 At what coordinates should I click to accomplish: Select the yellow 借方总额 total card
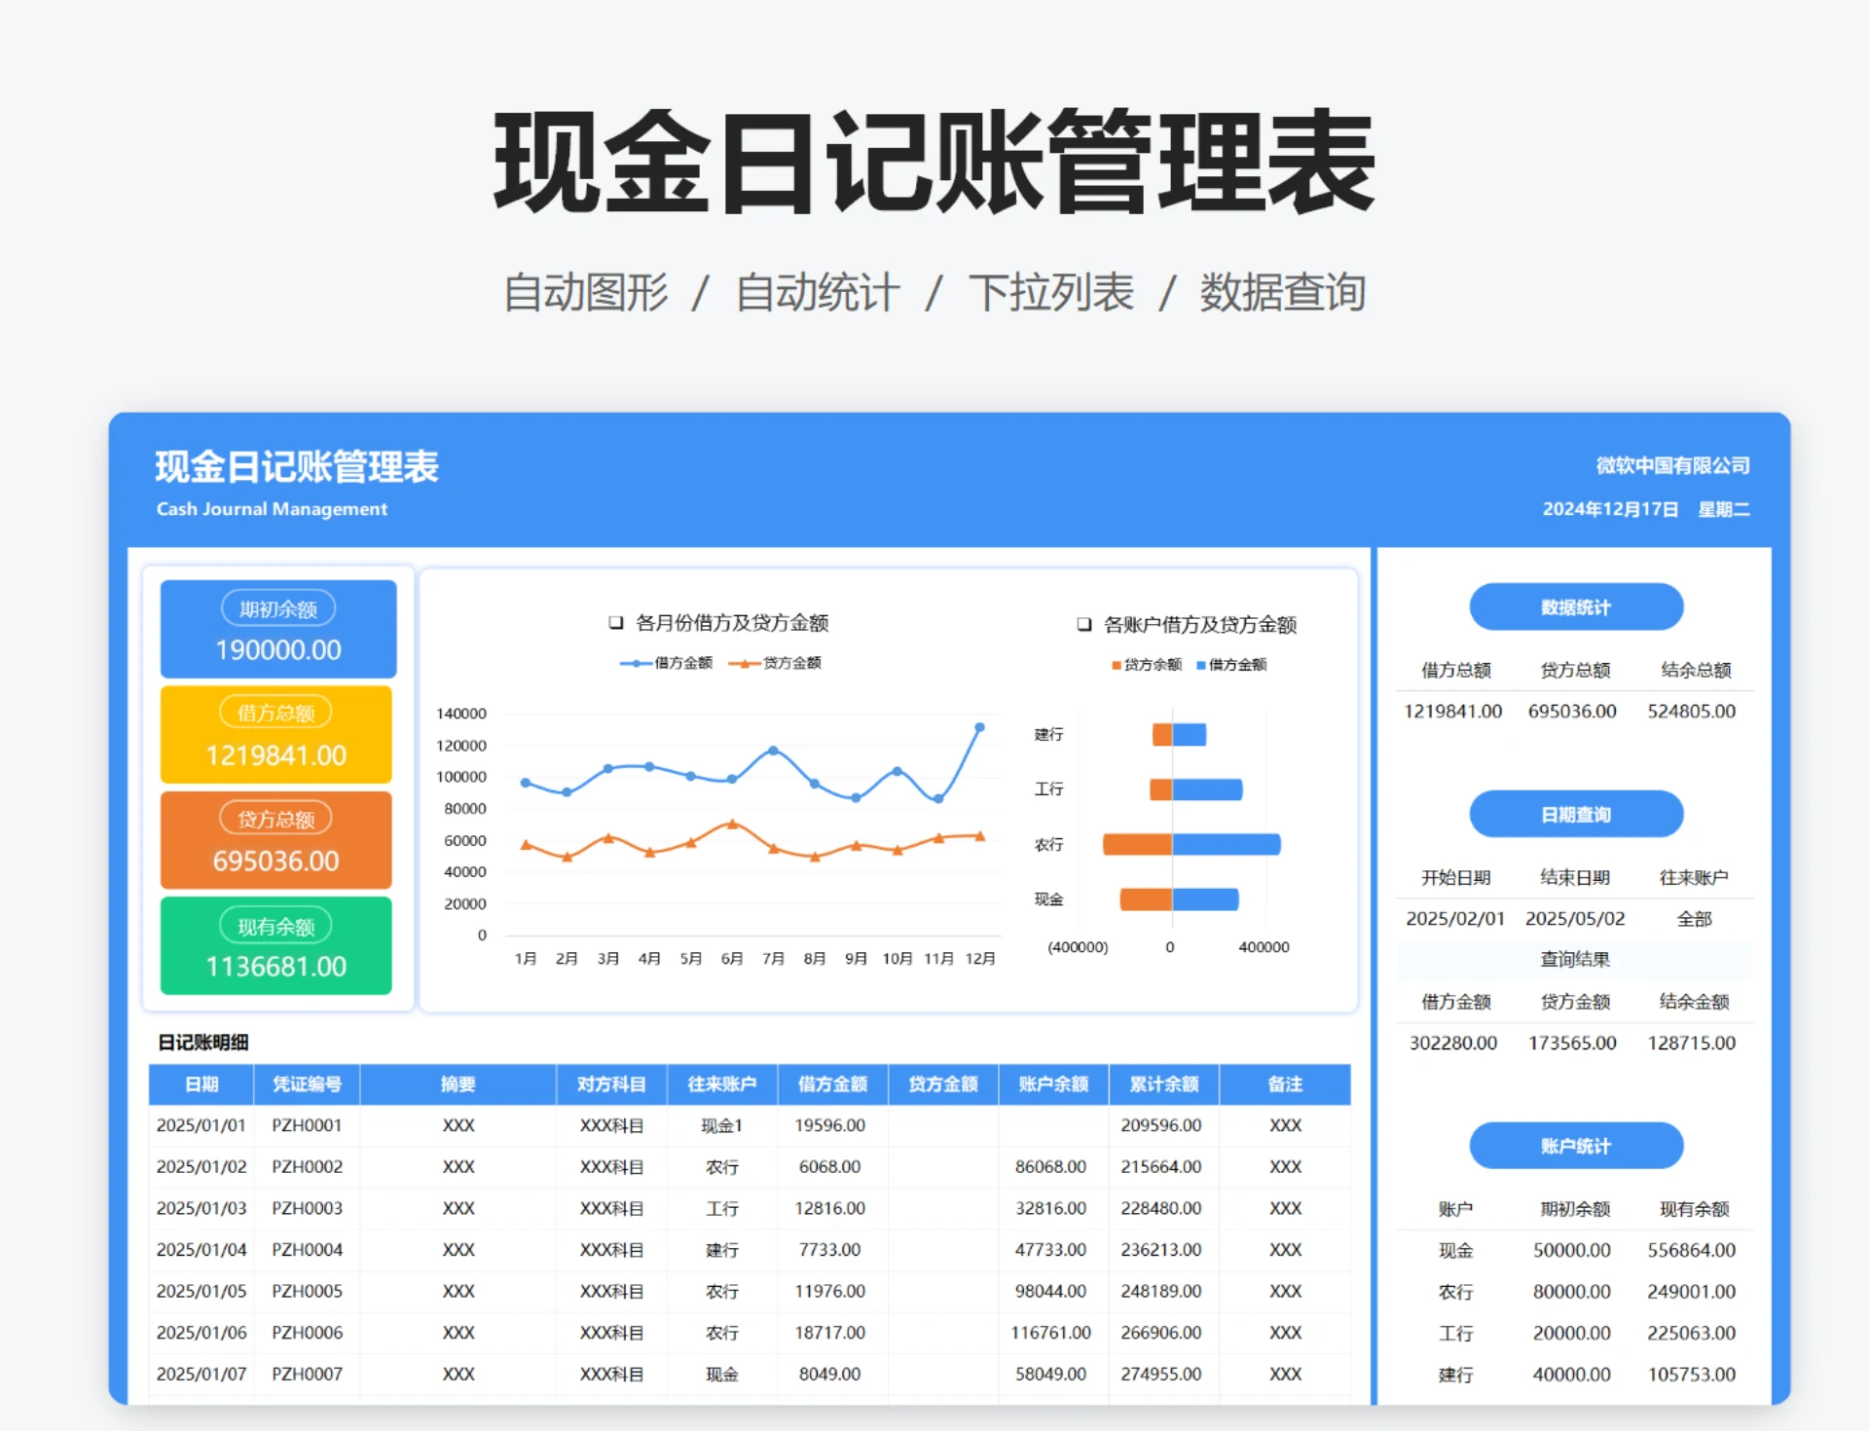276,735
